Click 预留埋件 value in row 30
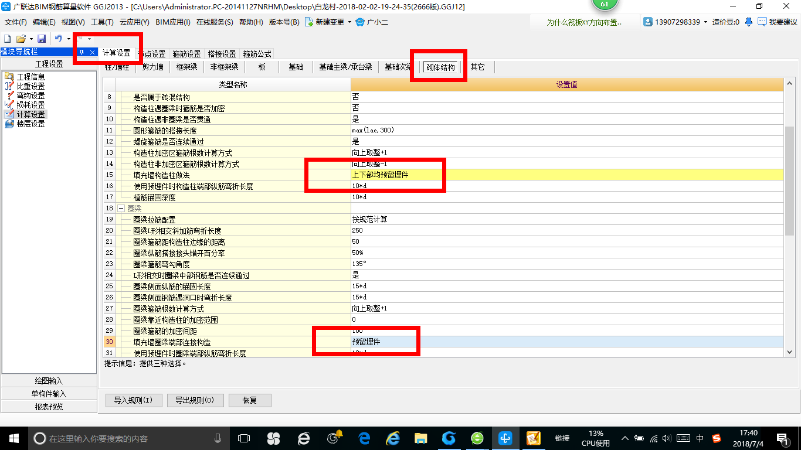801x450 pixels. coord(567,342)
